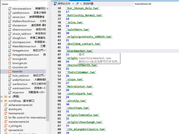Expand the worldmap folder tree node

(x=2, y=101)
